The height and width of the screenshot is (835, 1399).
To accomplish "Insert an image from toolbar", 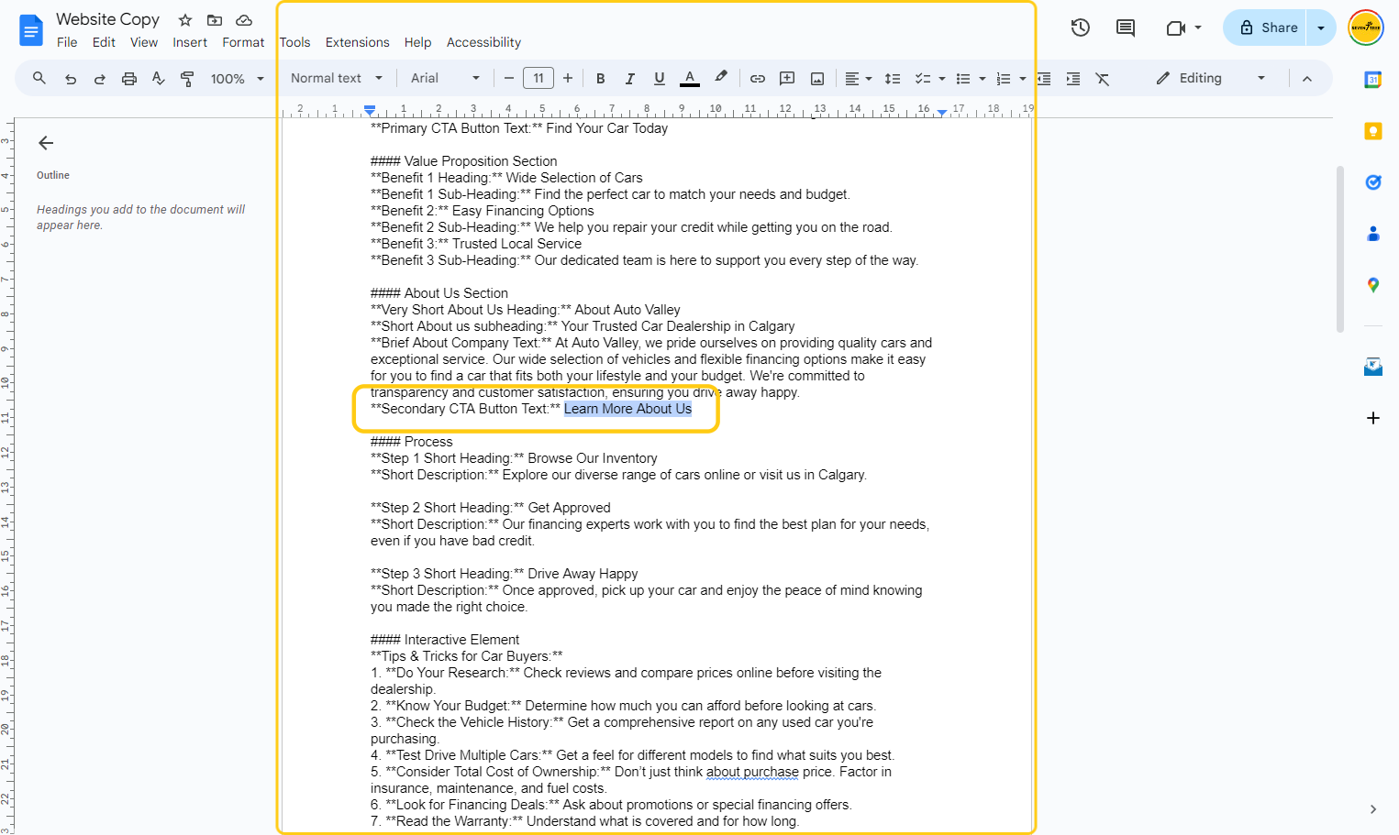I will [817, 79].
